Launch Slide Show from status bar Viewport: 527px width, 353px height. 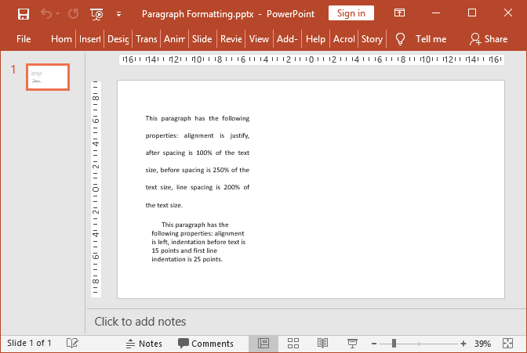[352, 343]
